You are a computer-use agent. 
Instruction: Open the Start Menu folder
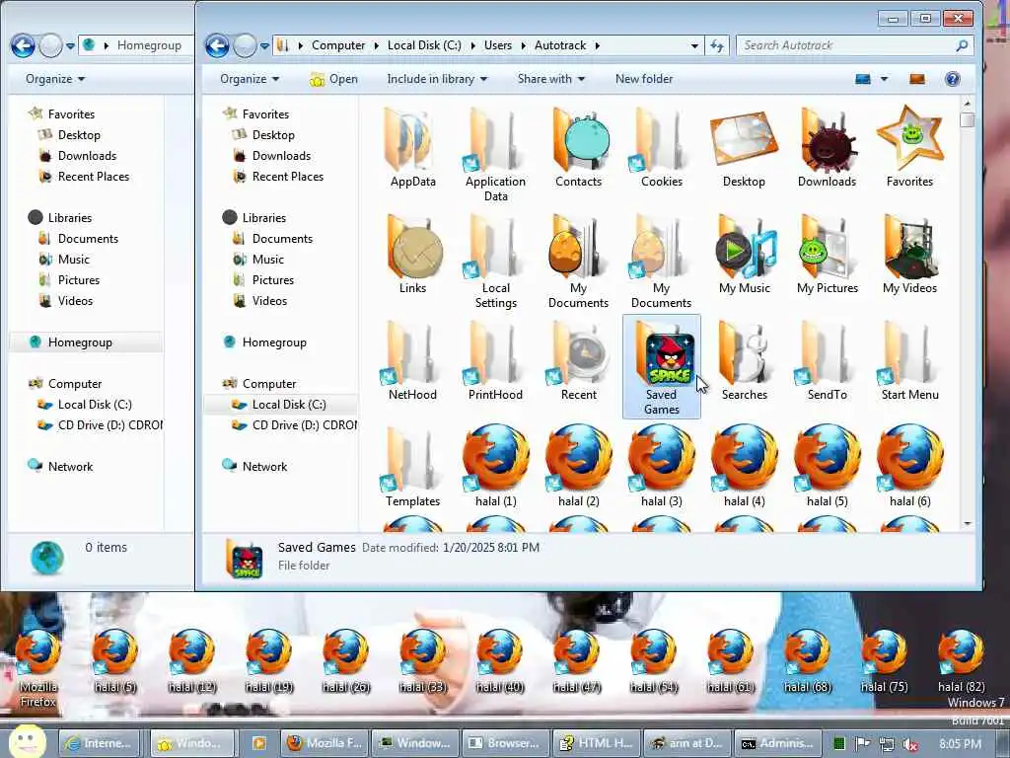pyautogui.click(x=909, y=361)
